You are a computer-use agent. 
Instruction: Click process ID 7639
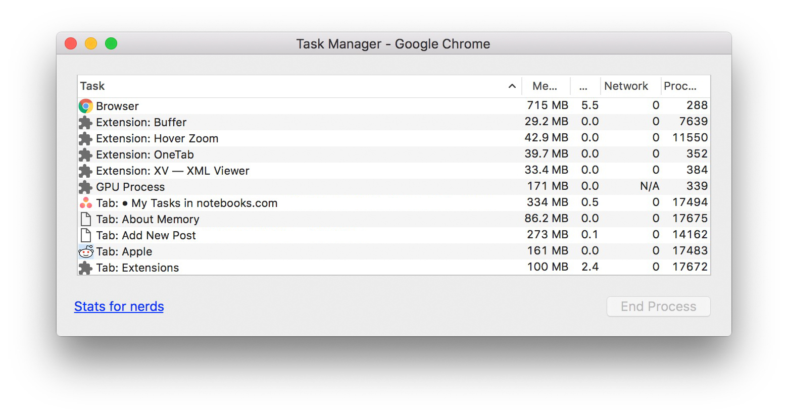click(694, 121)
